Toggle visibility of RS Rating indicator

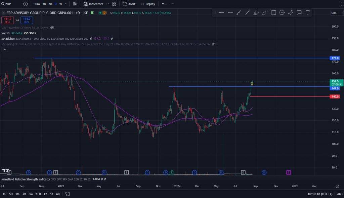pyautogui.click(x=214, y=44)
